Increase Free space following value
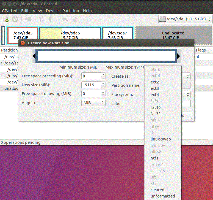Screen dimensions: 213x200 103,92
